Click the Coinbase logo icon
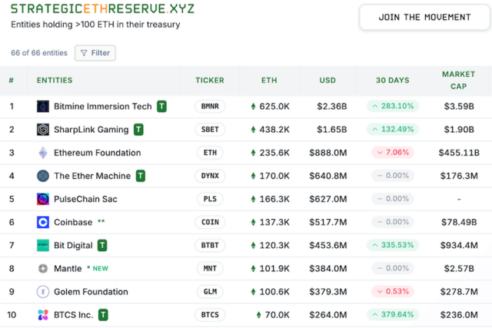Screen dimensions: 492x328 pos(43,222)
